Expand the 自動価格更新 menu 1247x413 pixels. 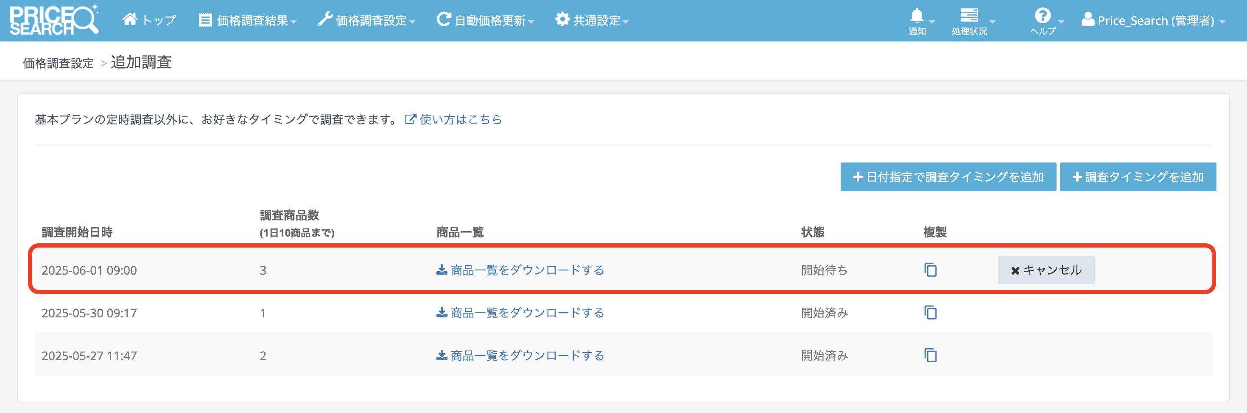485,20
